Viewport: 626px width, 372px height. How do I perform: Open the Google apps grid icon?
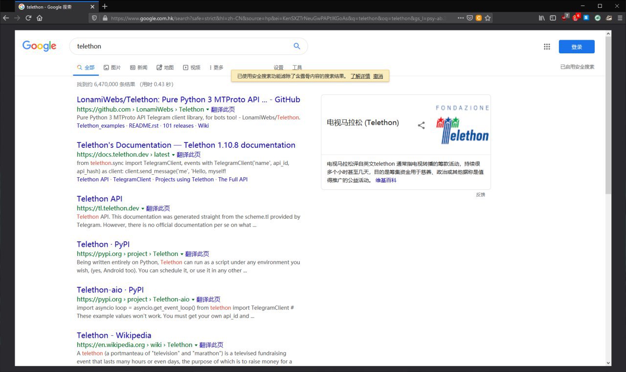click(x=547, y=46)
